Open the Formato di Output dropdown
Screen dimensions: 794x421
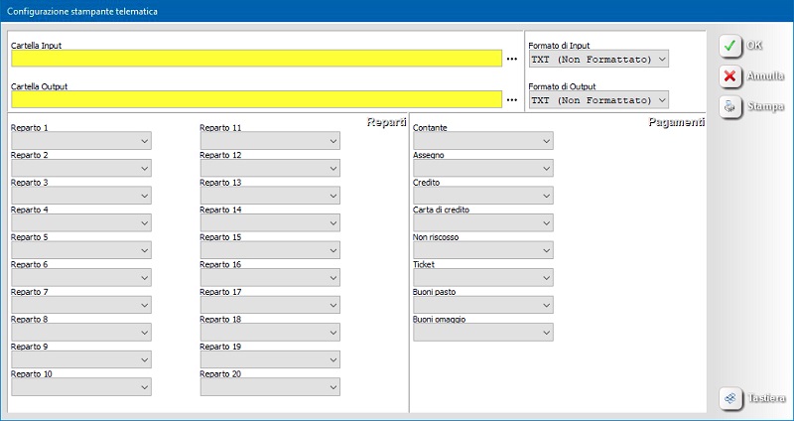(x=599, y=100)
